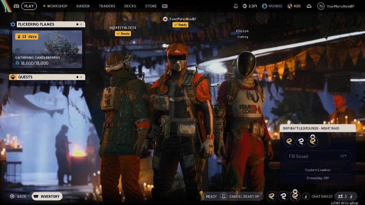365x205 pixels.
Task: Click CANCEL READY UP
Action: tap(244, 196)
